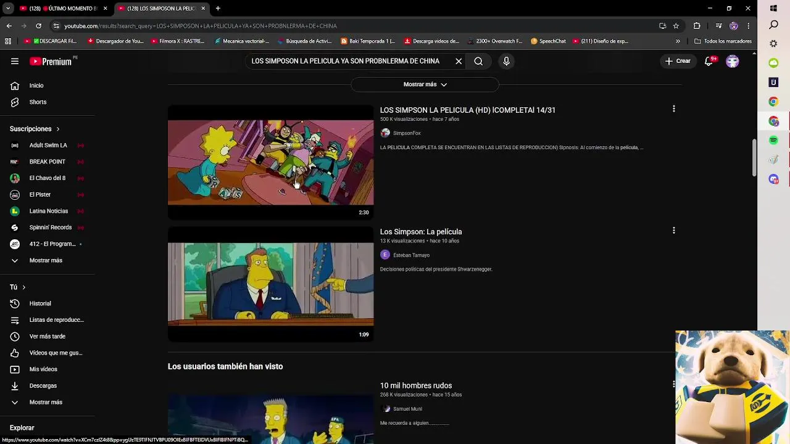Switch to the ÚLTIMO MOMENTO tab
Screen dimensions: 790x444
pyautogui.click(x=64, y=9)
